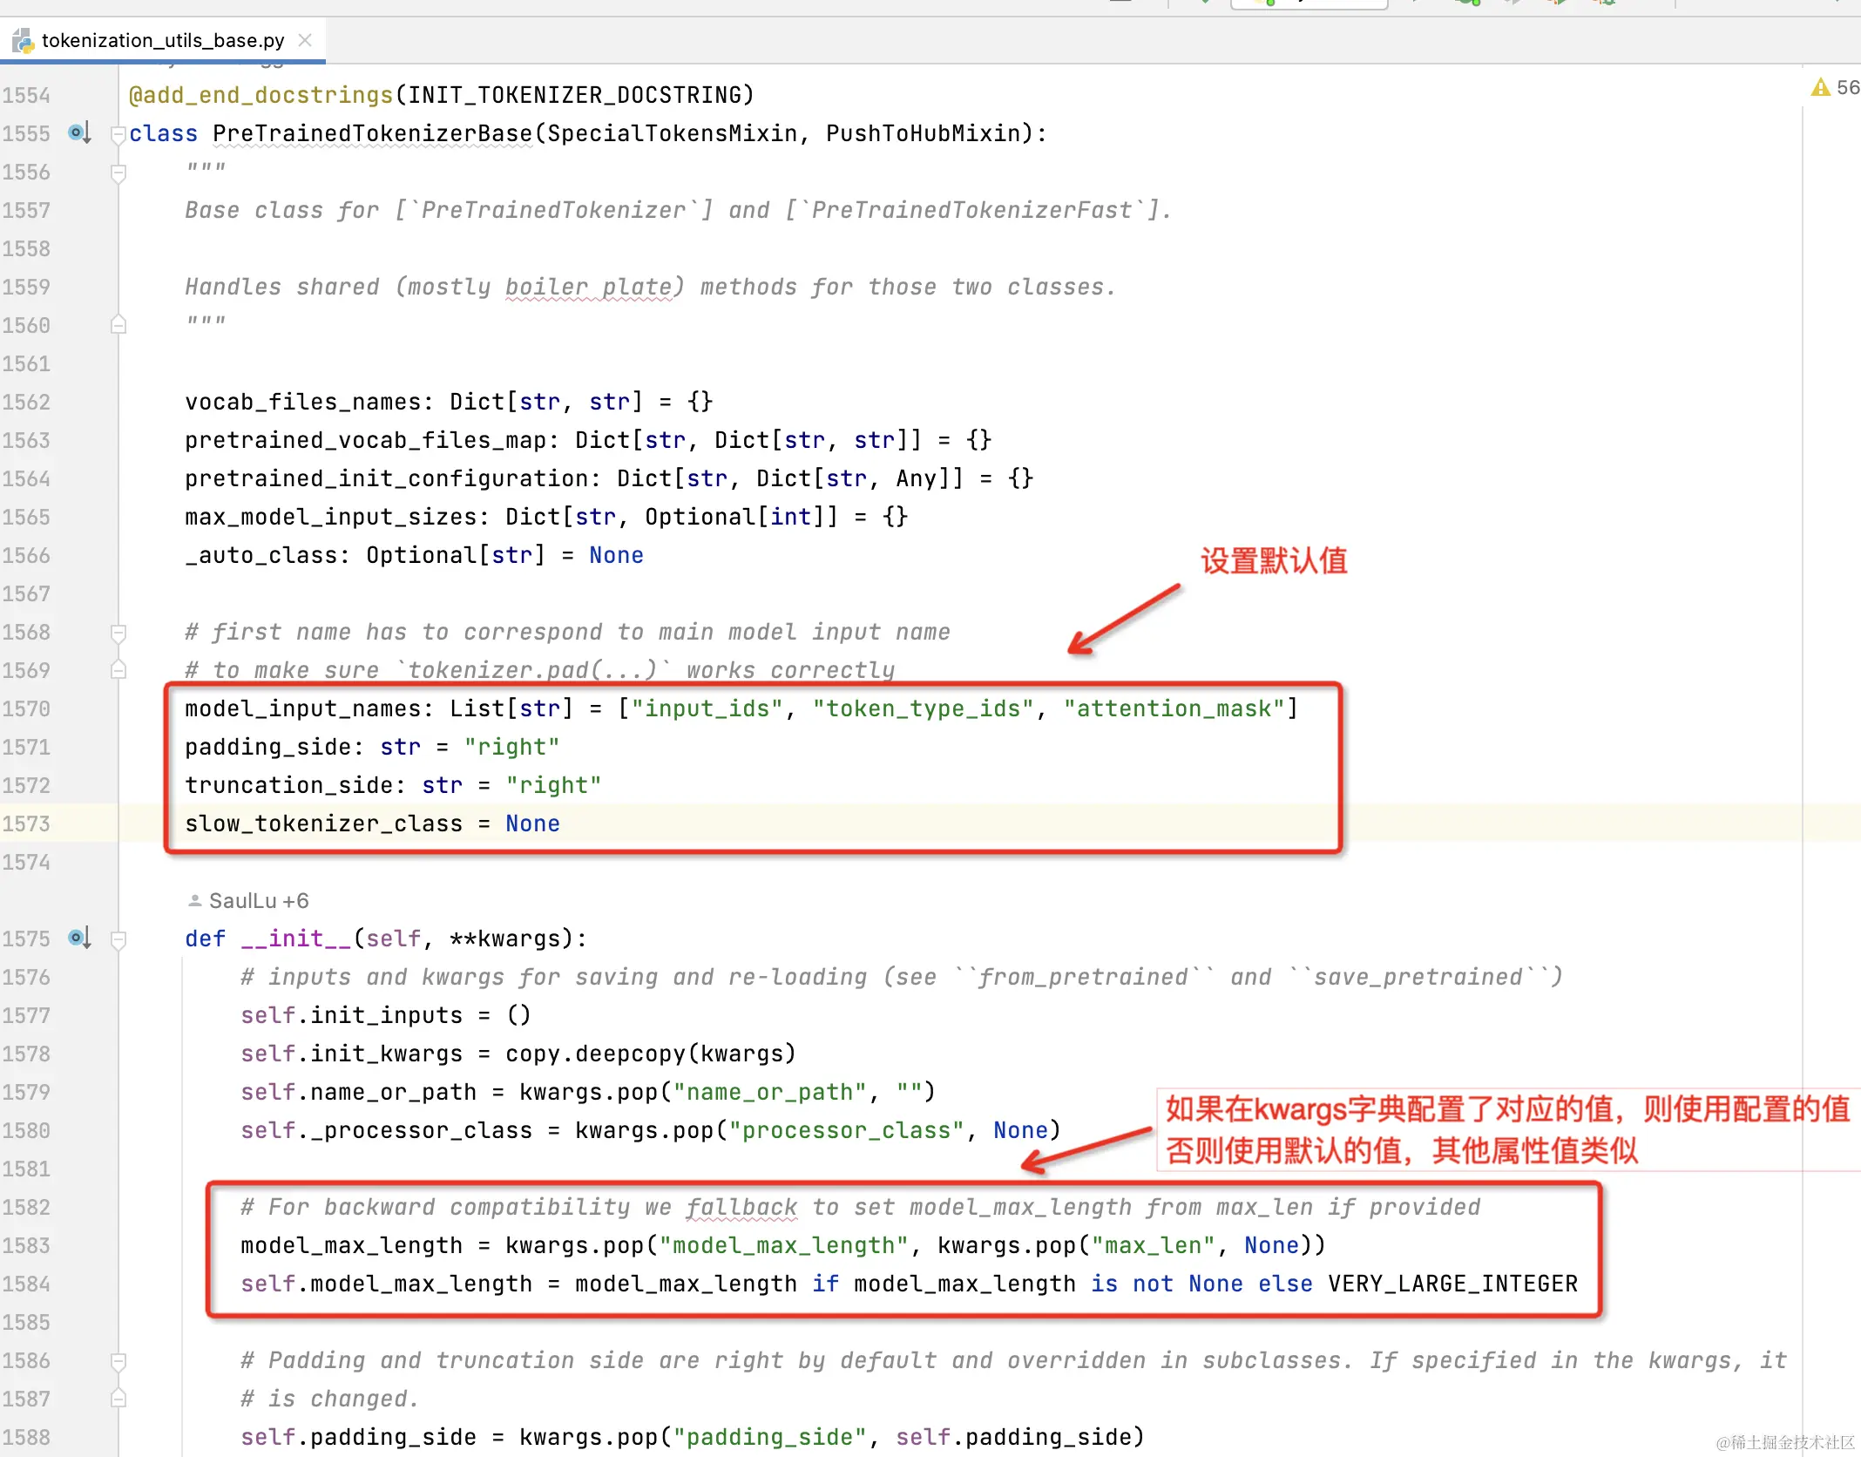Click the author person icon above __init__
The width and height of the screenshot is (1861, 1457).
click(195, 900)
